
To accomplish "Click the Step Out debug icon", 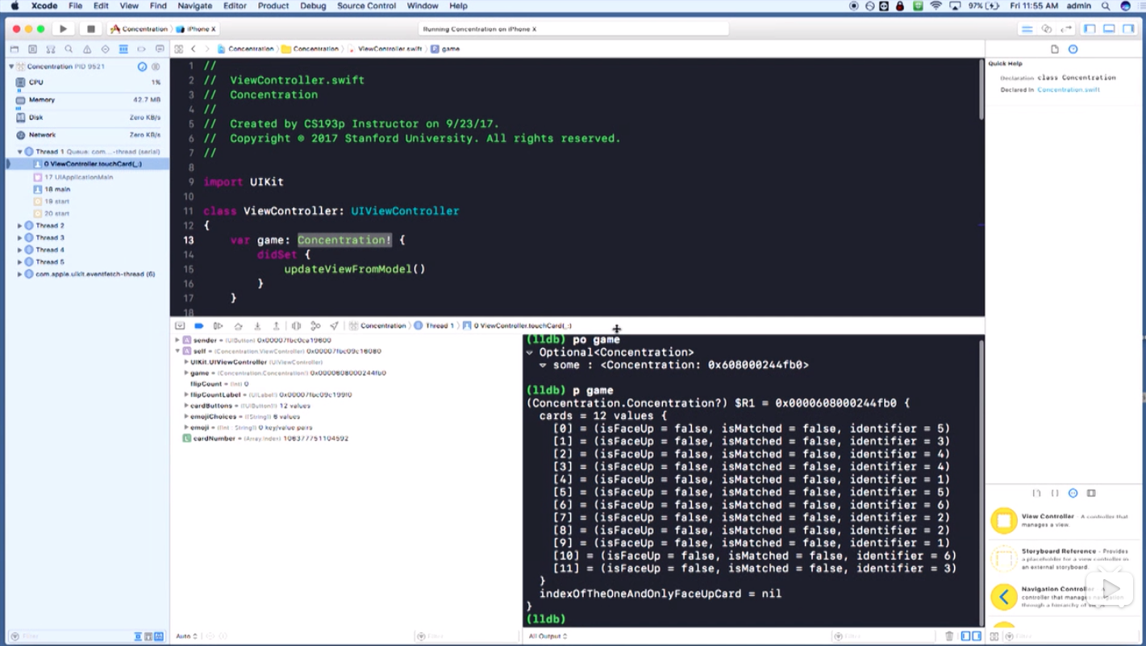I will click(277, 326).
